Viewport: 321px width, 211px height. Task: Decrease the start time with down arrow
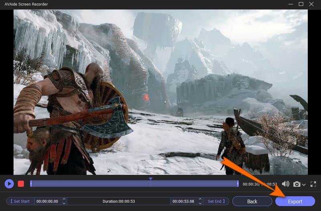click(64, 203)
